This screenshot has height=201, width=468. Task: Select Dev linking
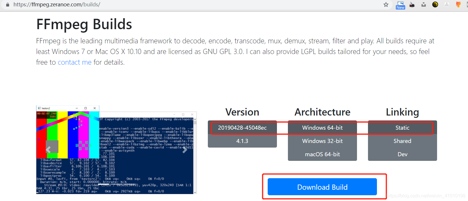[402, 154]
